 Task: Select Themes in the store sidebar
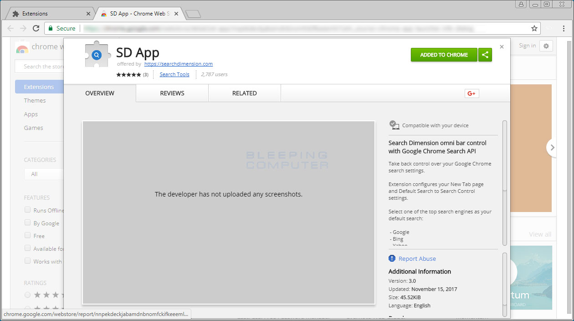click(35, 101)
